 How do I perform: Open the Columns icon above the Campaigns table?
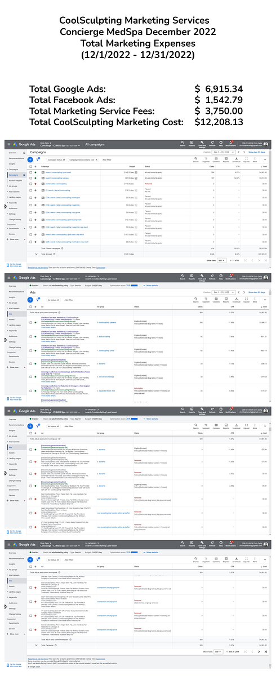tap(216, 159)
